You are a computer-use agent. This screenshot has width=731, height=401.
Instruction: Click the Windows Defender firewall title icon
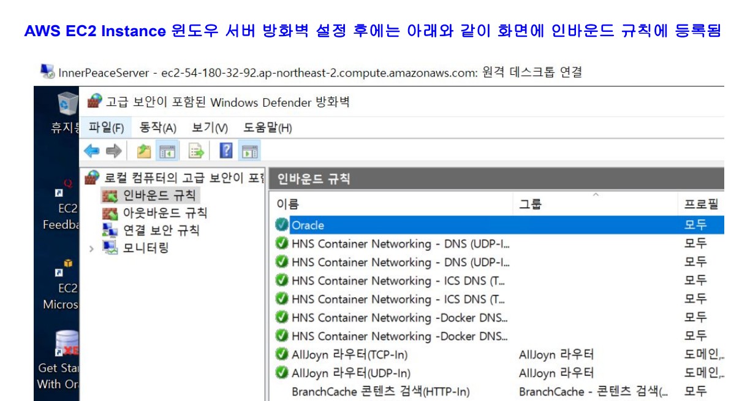[94, 101]
